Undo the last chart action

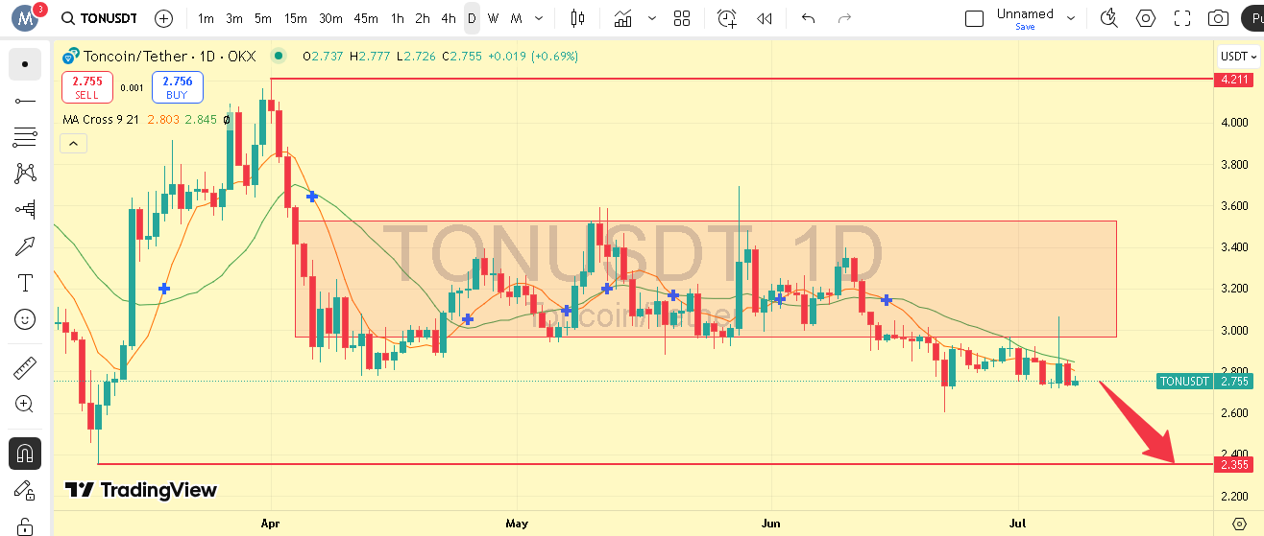808,18
